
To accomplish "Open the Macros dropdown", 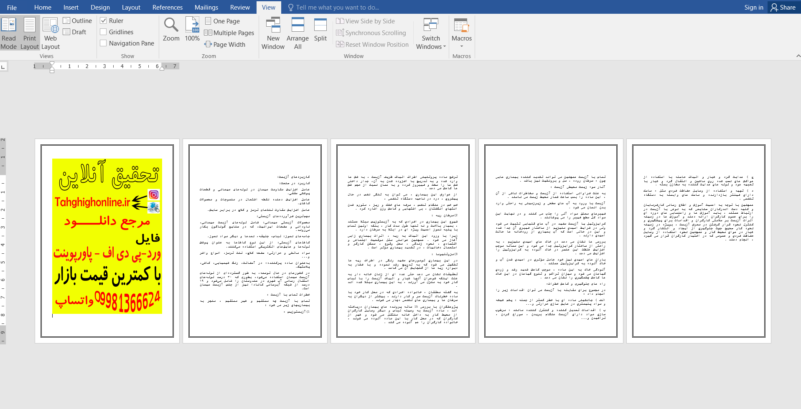I will [x=462, y=33].
